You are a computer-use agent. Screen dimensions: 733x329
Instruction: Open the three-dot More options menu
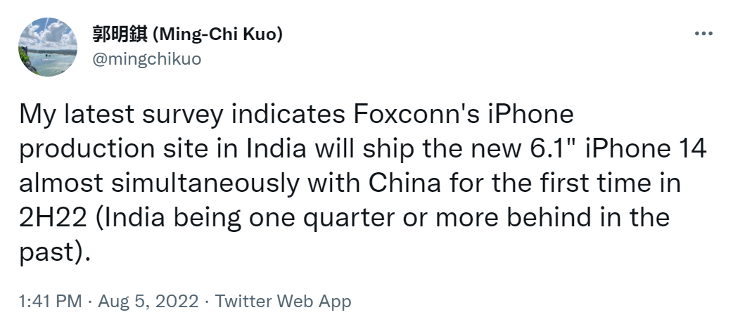(703, 34)
